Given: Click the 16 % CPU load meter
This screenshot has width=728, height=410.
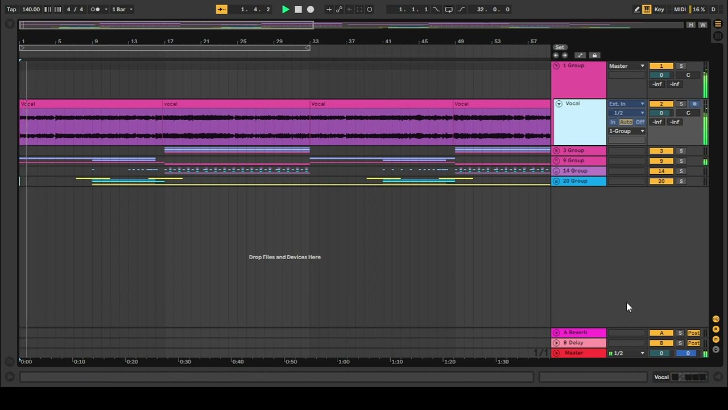Looking at the screenshot, I should point(699,9).
